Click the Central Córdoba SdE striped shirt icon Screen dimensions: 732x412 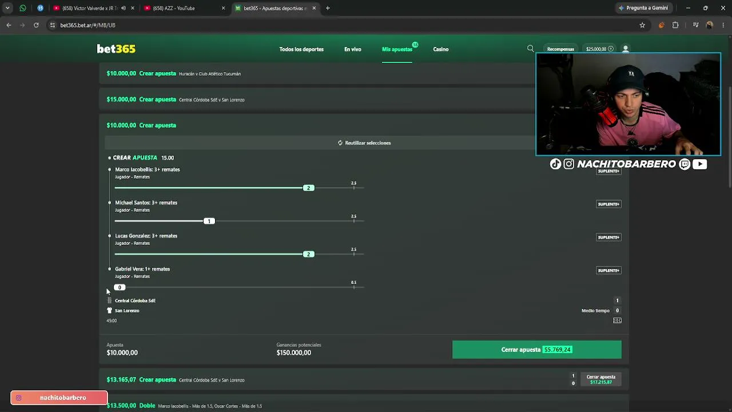[x=109, y=300]
